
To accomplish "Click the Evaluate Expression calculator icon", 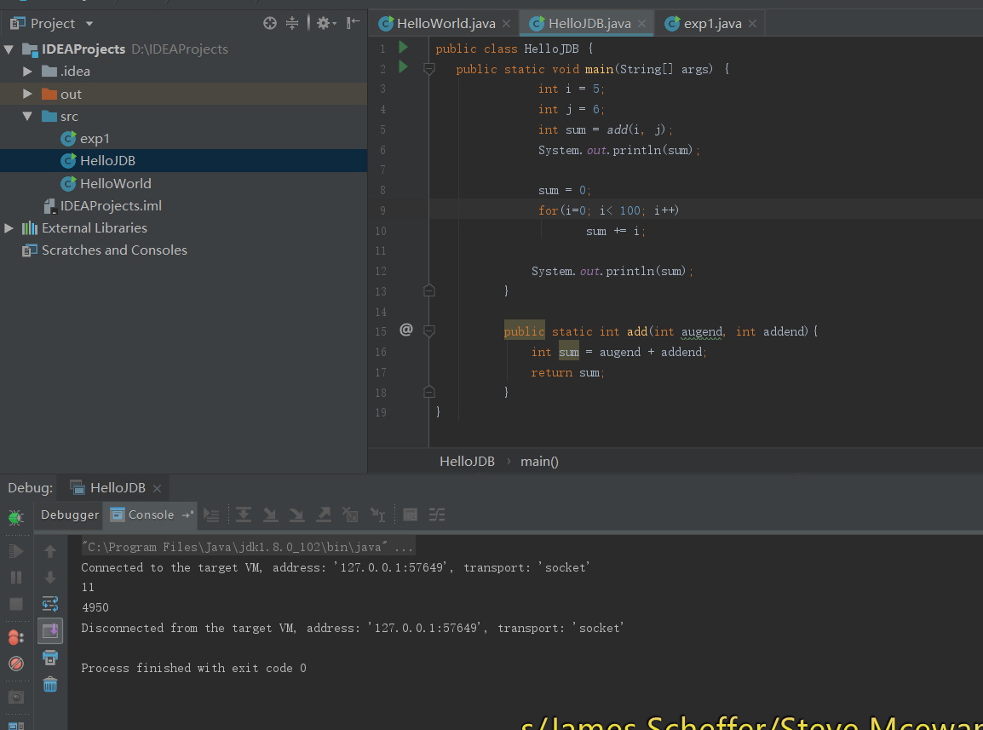I will pyautogui.click(x=410, y=514).
